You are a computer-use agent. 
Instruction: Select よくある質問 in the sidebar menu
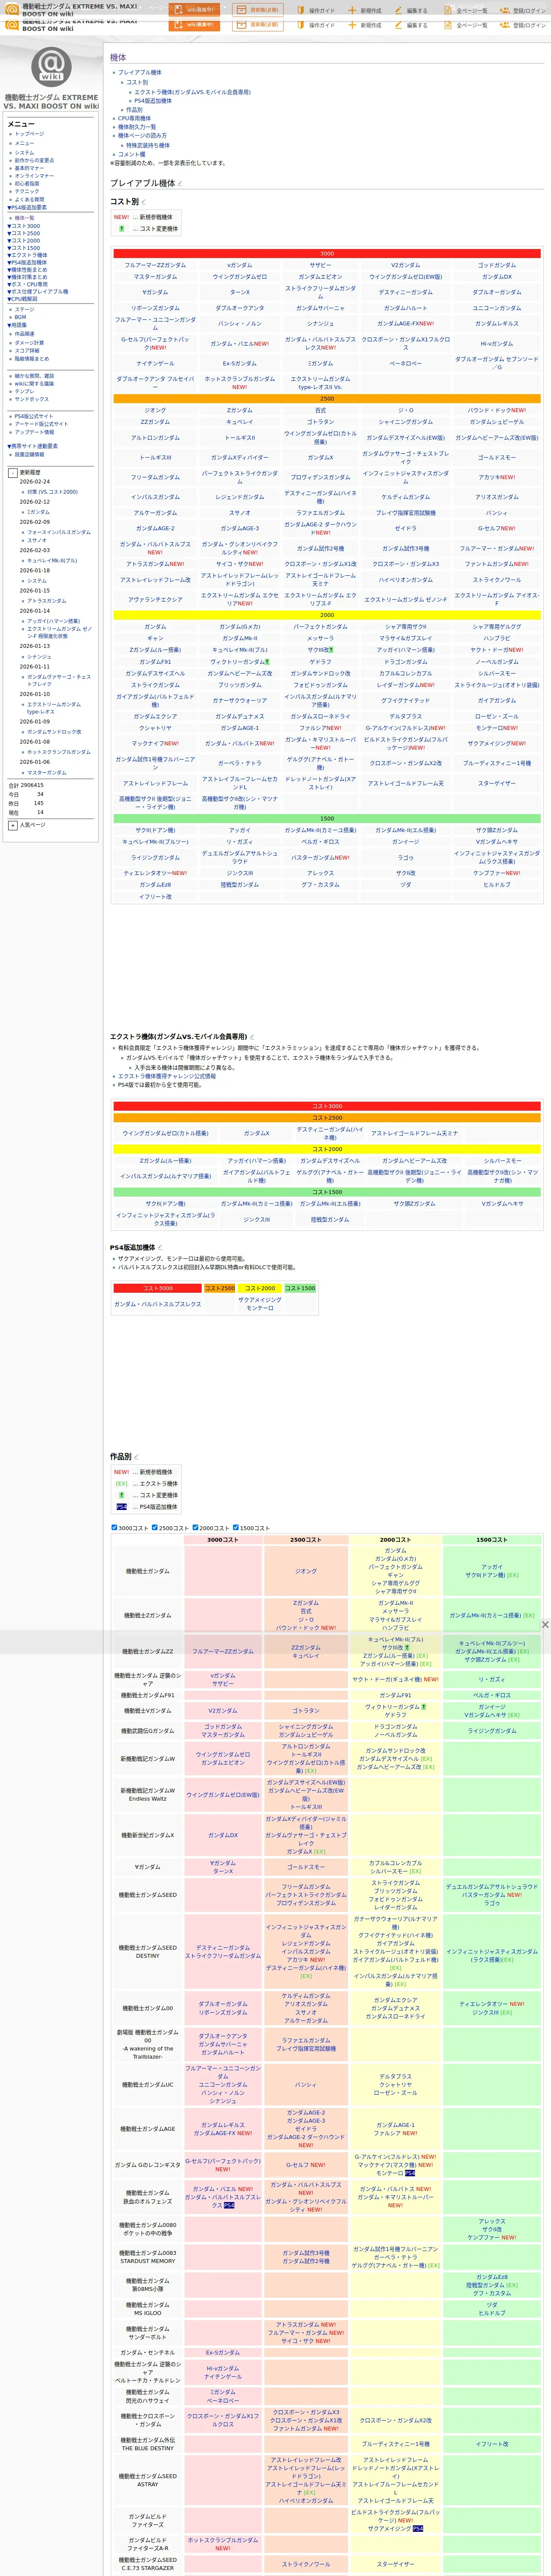[x=29, y=200]
